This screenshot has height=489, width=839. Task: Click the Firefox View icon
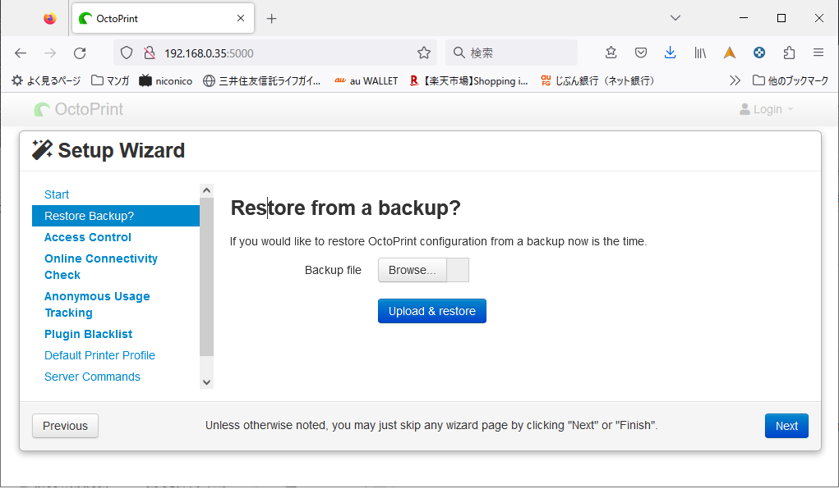[50, 18]
